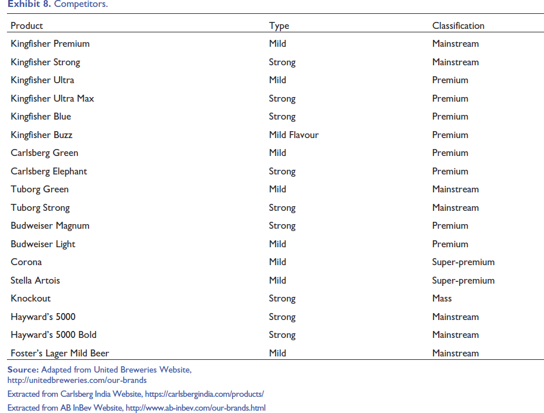Click the Tuborg Green product cell

click(39, 189)
